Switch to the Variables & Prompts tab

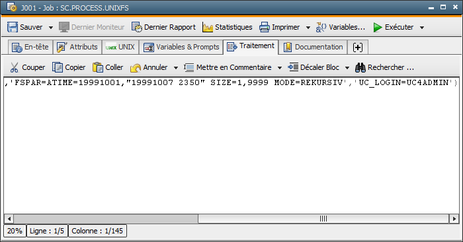(x=181, y=47)
